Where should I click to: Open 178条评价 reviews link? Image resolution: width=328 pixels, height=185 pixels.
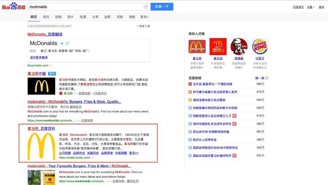100,94
